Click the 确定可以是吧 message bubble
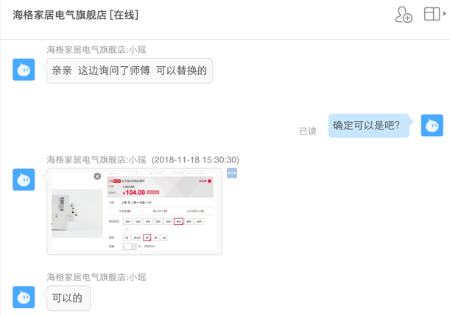 pyautogui.click(x=366, y=126)
